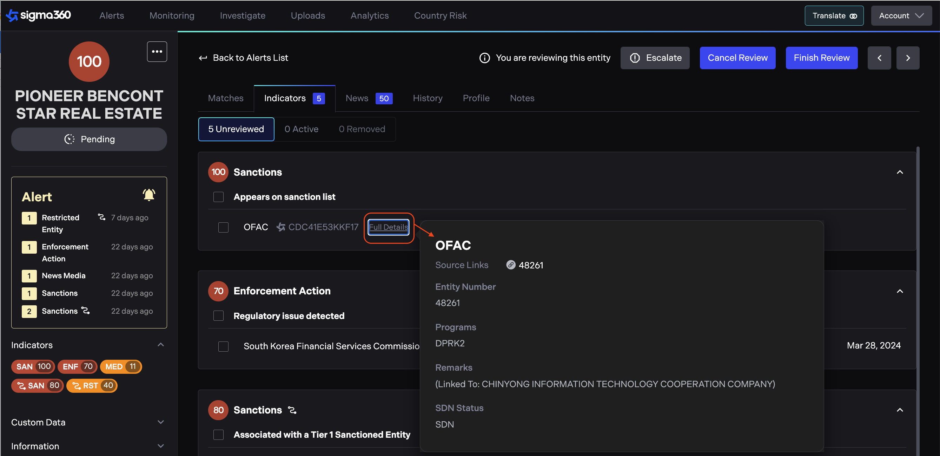The width and height of the screenshot is (940, 456).
Task: Click the OFAC source link chain icon
Action: coord(511,265)
